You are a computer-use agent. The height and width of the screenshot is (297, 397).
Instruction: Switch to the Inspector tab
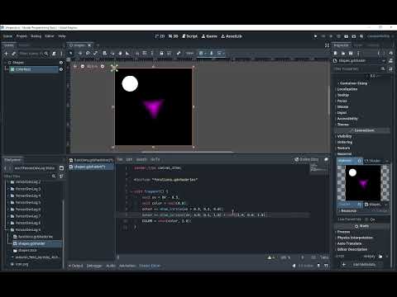click(x=342, y=45)
